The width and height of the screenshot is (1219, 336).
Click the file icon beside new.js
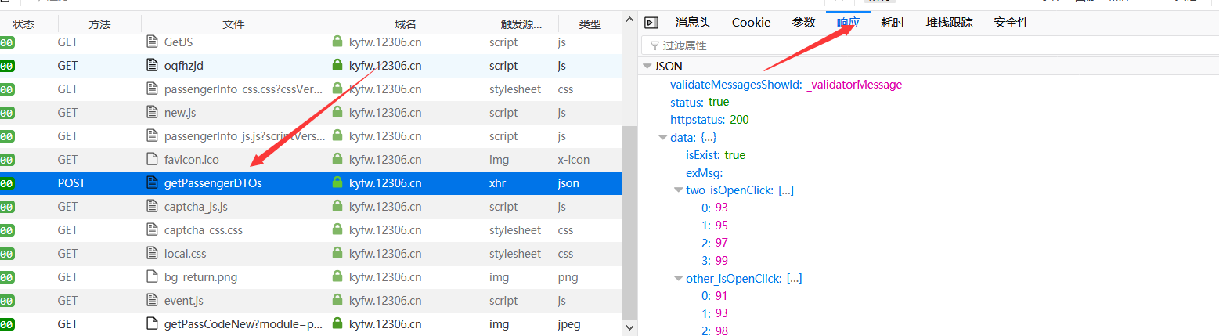click(153, 112)
